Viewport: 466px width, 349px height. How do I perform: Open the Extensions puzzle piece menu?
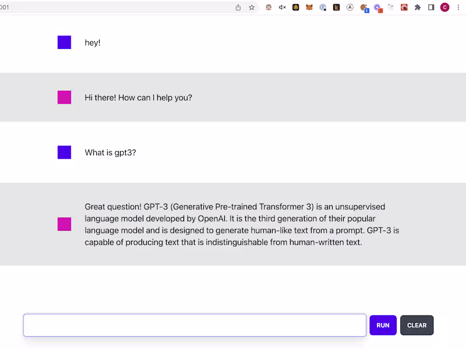point(418,8)
